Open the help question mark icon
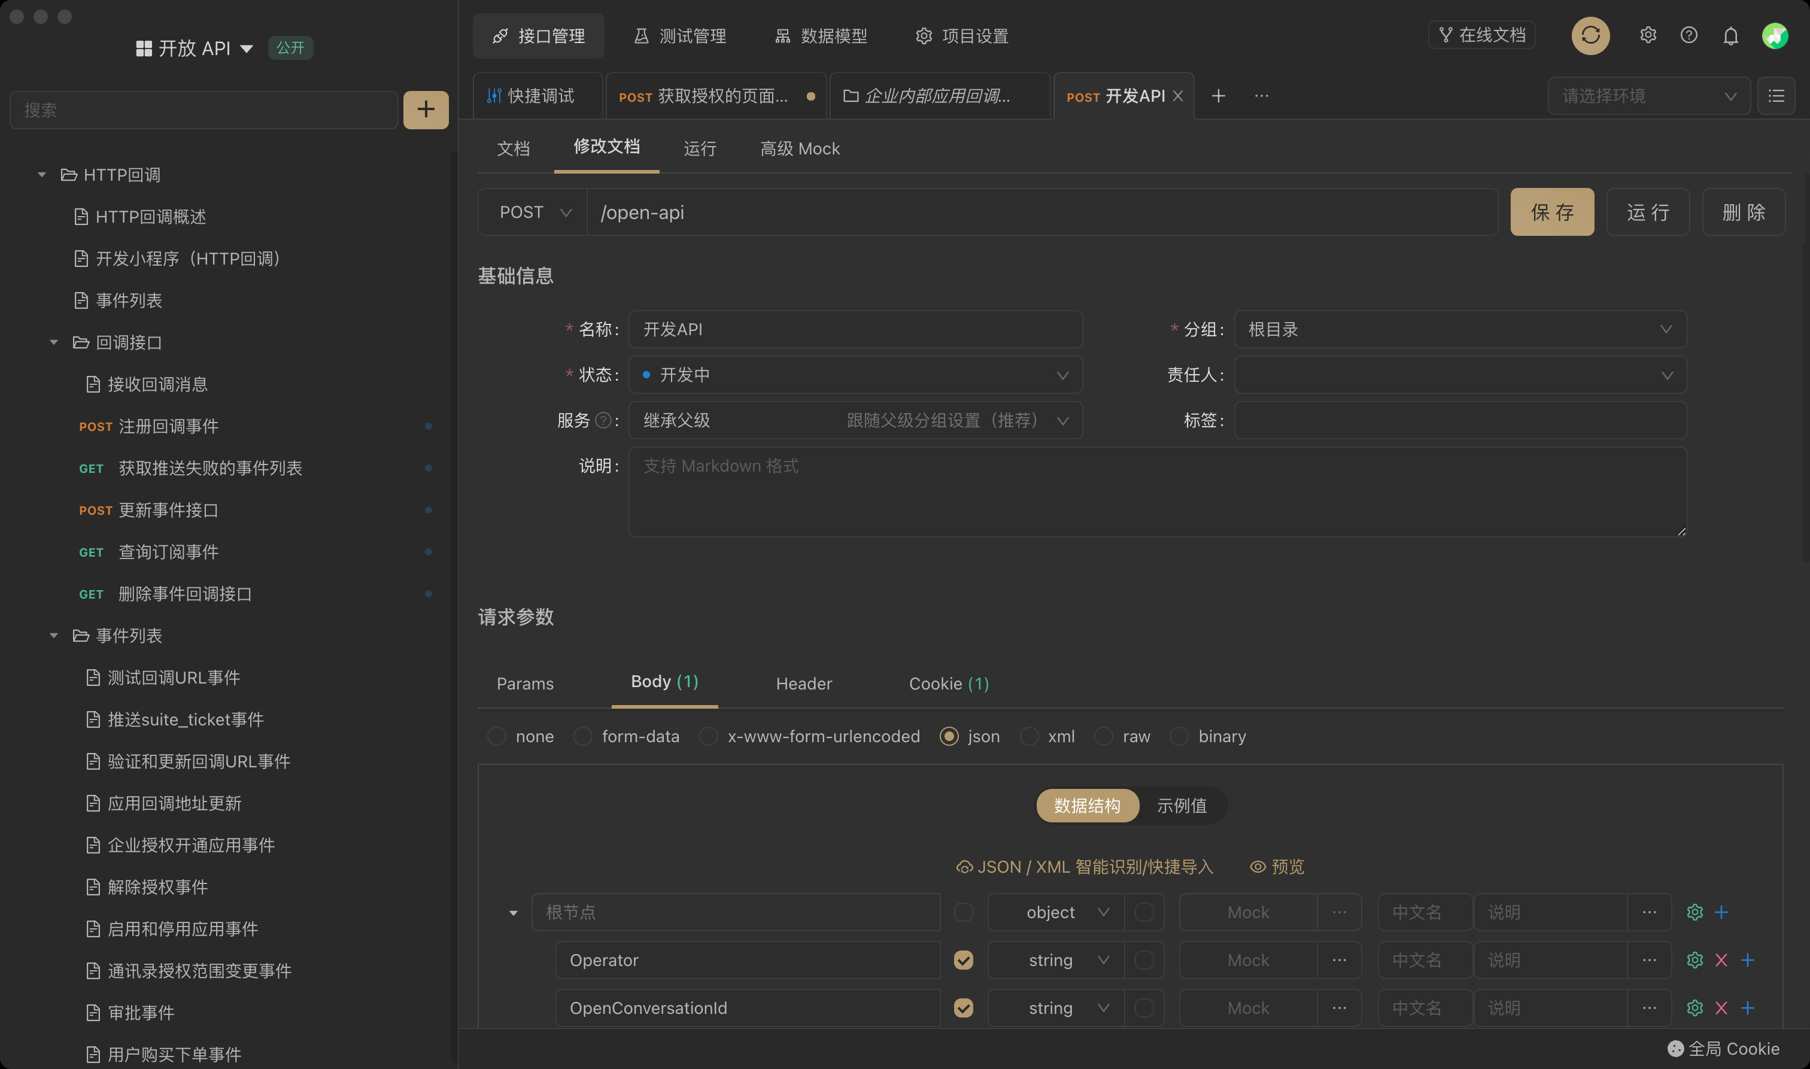Viewport: 1810px width, 1069px height. [x=1688, y=35]
